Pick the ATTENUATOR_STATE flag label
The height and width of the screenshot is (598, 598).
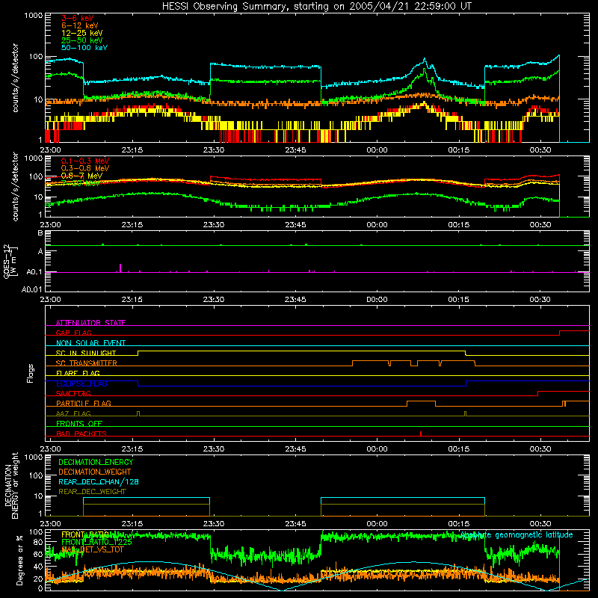pos(90,323)
